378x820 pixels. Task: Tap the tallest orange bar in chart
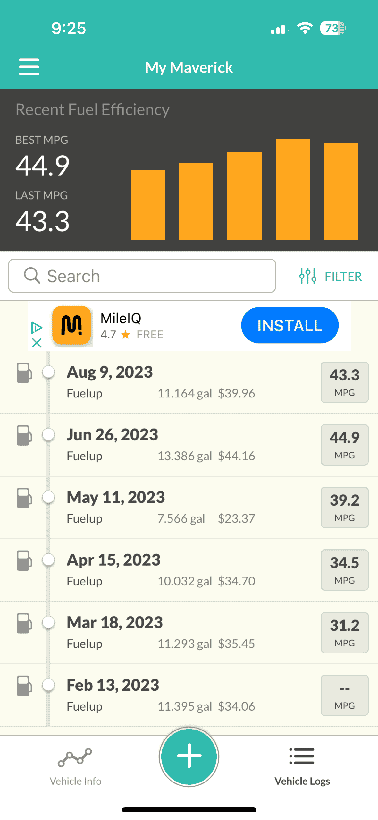click(x=292, y=189)
